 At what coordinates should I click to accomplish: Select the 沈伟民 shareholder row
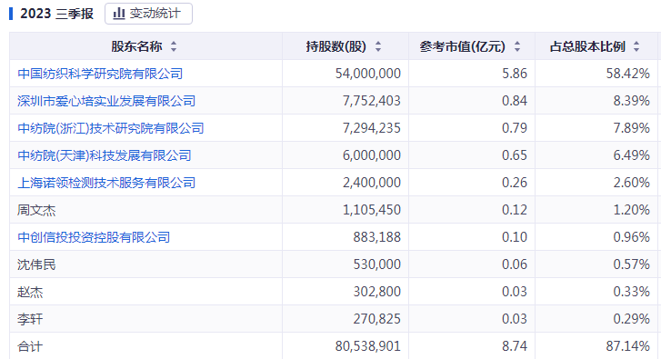point(333,264)
